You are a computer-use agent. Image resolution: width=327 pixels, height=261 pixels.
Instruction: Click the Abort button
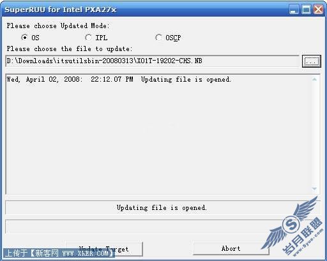[x=231, y=248]
